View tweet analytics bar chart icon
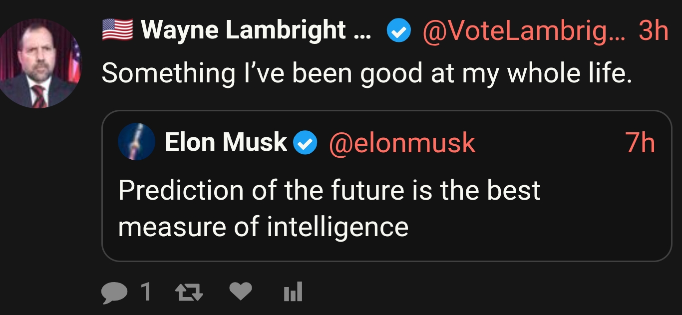This screenshot has width=682, height=315. point(293,292)
